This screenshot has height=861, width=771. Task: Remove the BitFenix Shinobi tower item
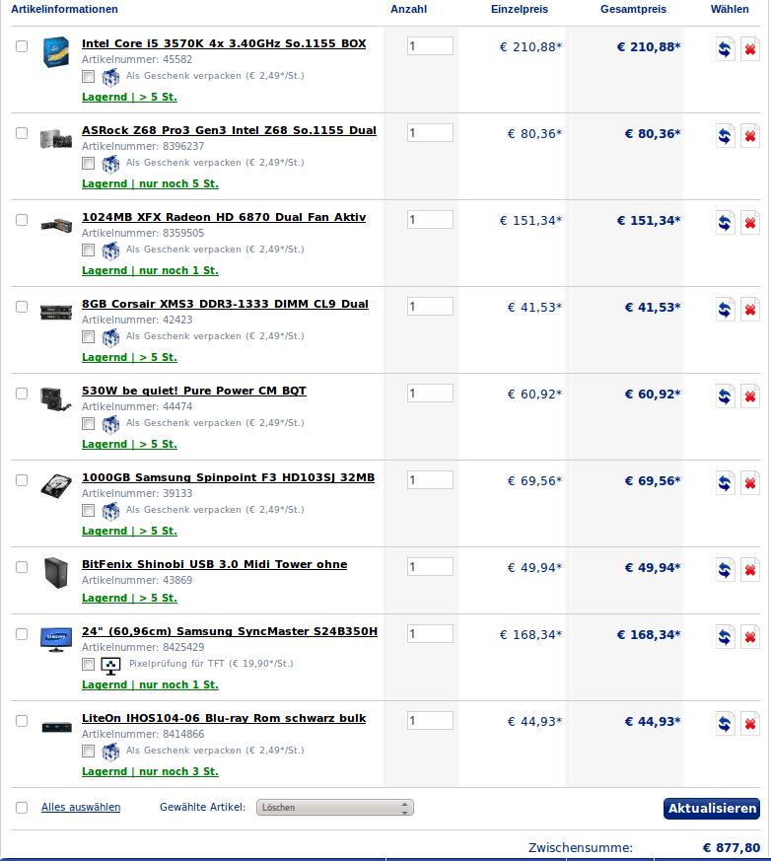[x=749, y=571]
